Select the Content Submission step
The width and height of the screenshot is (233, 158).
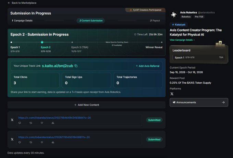pyautogui.click(x=91, y=20)
